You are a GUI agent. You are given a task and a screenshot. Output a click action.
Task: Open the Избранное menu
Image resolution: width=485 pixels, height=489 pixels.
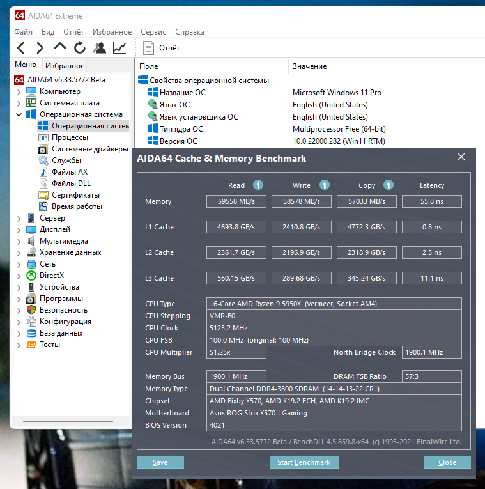(112, 32)
